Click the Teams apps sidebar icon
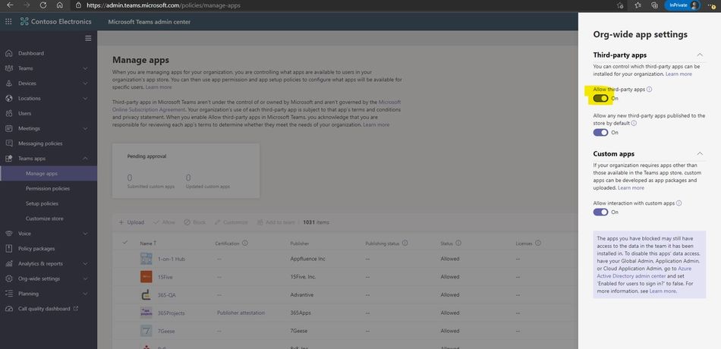 tap(8, 159)
